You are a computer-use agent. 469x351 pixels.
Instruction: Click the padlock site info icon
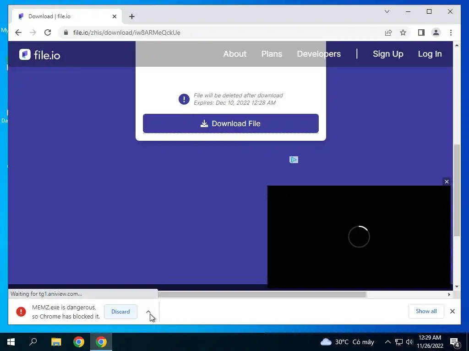click(66, 32)
